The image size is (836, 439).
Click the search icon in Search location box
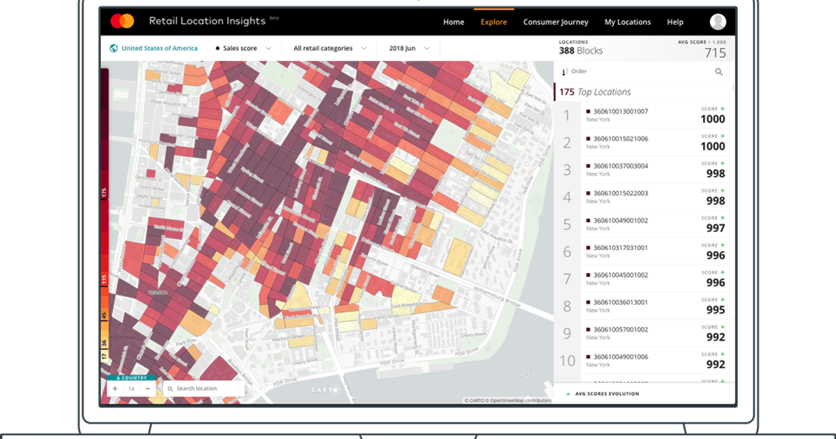[169, 389]
